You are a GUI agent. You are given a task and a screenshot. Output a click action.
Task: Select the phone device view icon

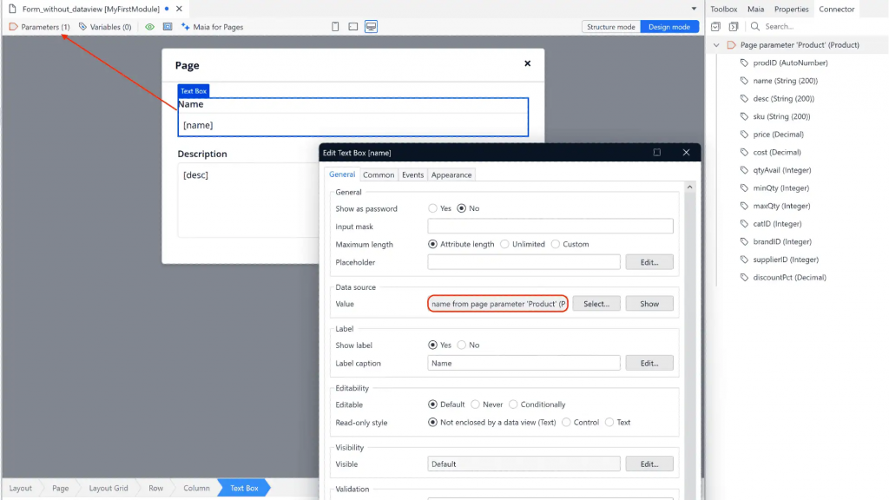(x=336, y=27)
